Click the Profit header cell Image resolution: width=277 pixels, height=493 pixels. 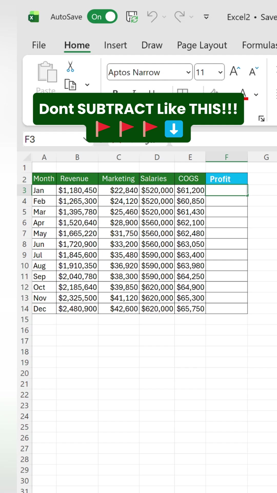(x=226, y=179)
